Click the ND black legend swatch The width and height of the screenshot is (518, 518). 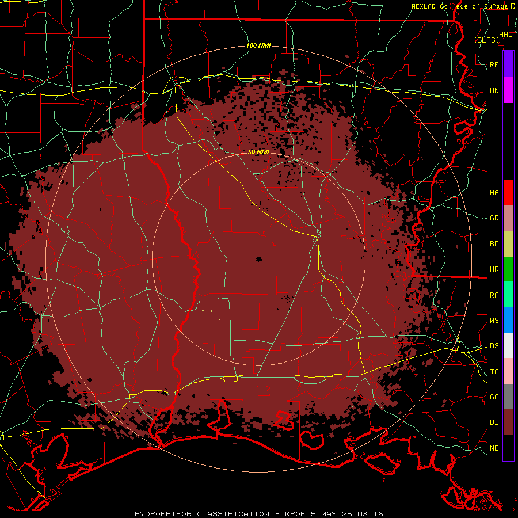click(508, 448)
